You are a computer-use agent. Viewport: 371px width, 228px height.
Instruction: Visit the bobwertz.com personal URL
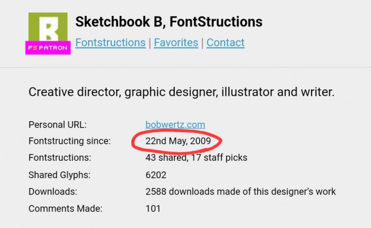click(175, 125)
